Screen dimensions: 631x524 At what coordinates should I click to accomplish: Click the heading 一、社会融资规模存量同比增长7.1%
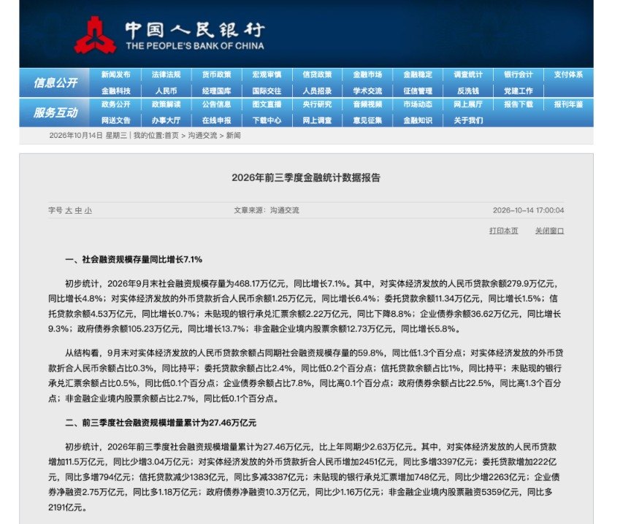(x=134, y=260)
